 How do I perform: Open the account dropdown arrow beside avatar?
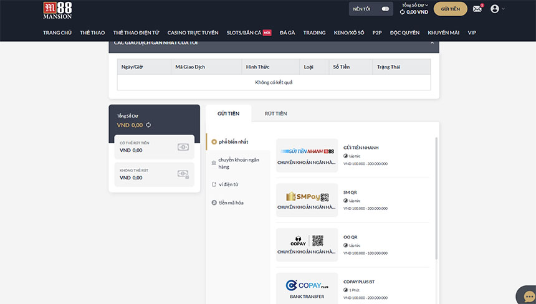coord(504,9)
